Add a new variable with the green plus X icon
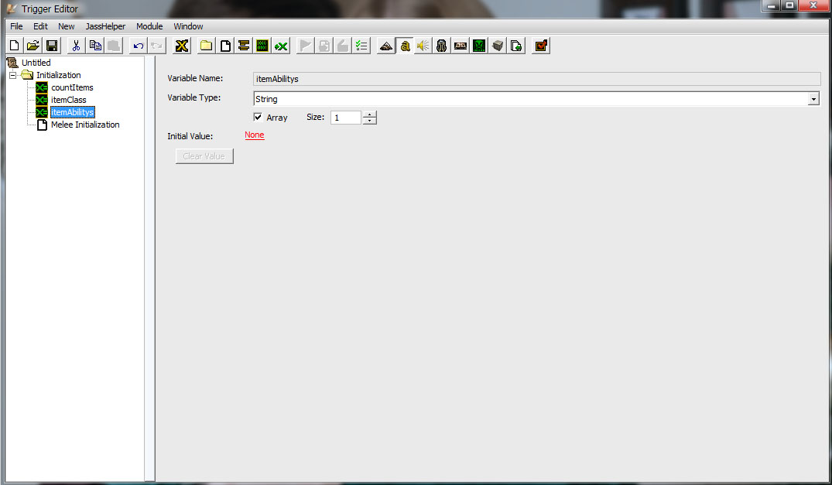 pos(281,46)
